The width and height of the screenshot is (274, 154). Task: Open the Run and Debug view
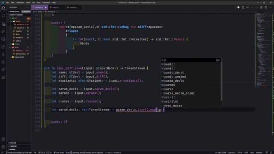(3, 31)
